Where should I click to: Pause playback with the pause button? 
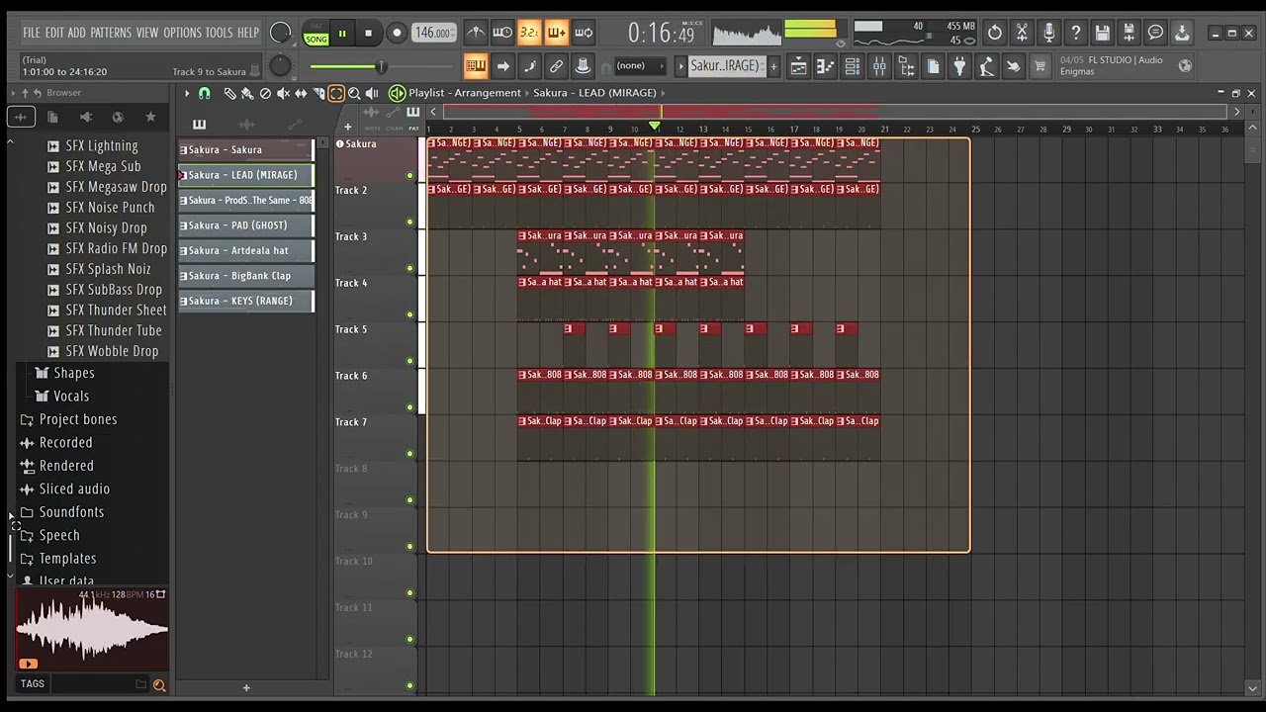(342, 34)
